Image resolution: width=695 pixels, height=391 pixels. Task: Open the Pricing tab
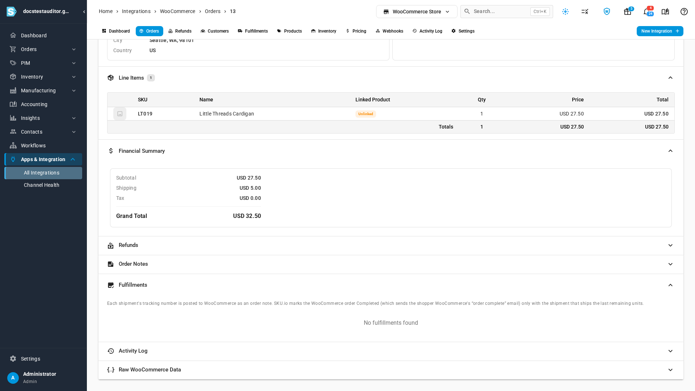coord(356,31)
